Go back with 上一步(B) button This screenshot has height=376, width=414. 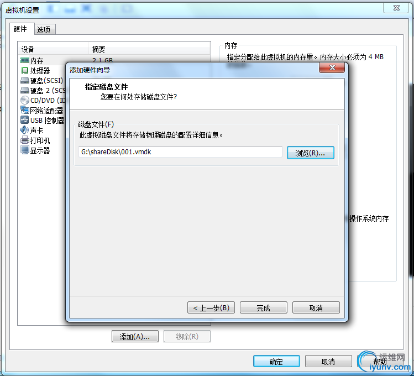[x=211, y=307]
